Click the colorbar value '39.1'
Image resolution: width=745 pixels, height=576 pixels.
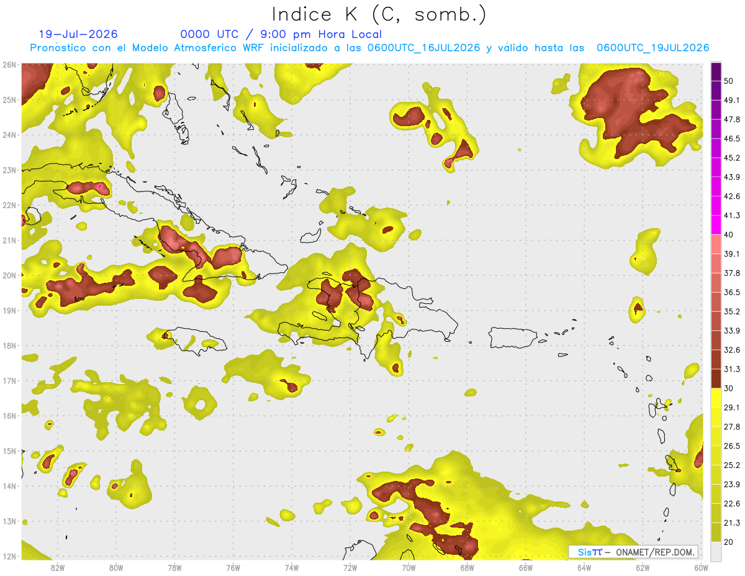732,254
